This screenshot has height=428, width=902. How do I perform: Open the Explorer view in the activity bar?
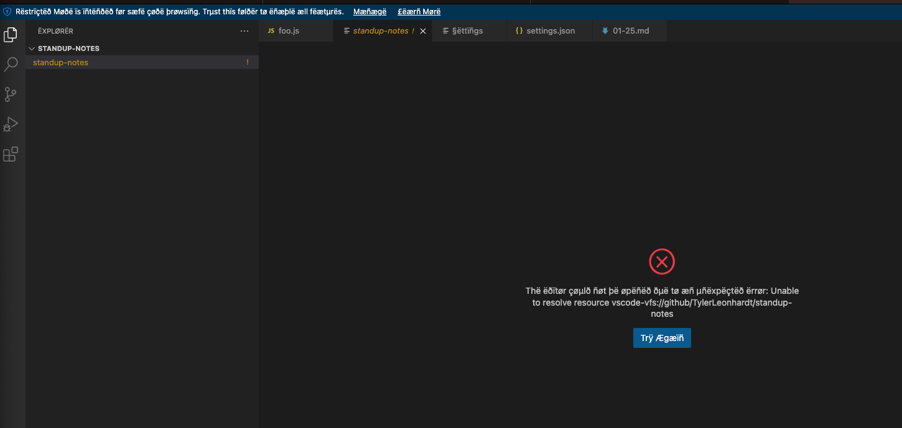pos(11,34)
